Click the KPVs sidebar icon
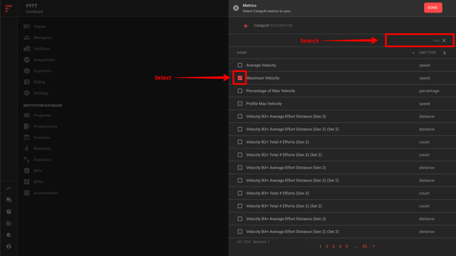Viewport: 456px width, 256px height. click(27, 182)
